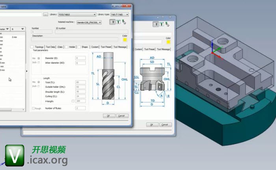Click the Diameter (D) value field
The height and width of the screenshot is (170, 276).
coord(80,58)
